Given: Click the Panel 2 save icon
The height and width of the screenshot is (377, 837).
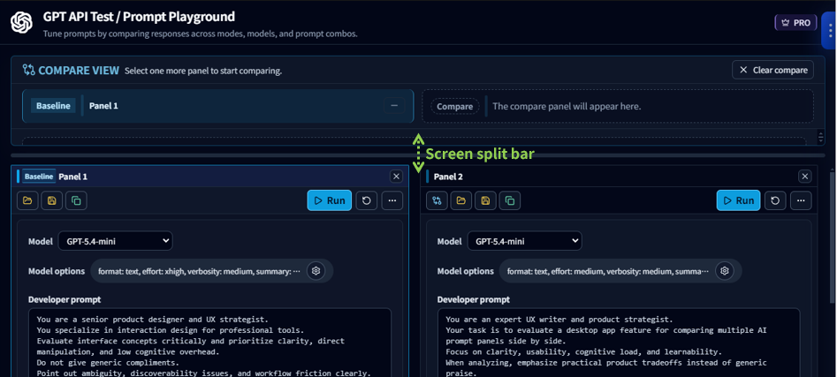Looking at the screenshot, I should pyautogui.click(x=485, y=200).
